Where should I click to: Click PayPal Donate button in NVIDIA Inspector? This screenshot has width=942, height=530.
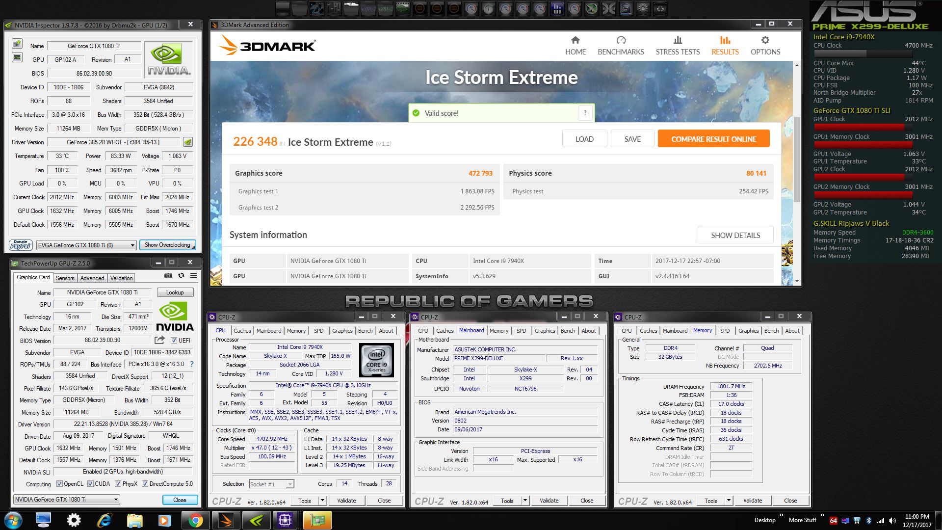point(21,244)
